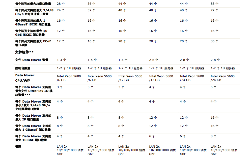Click the '32 个' port count cell

91,10
